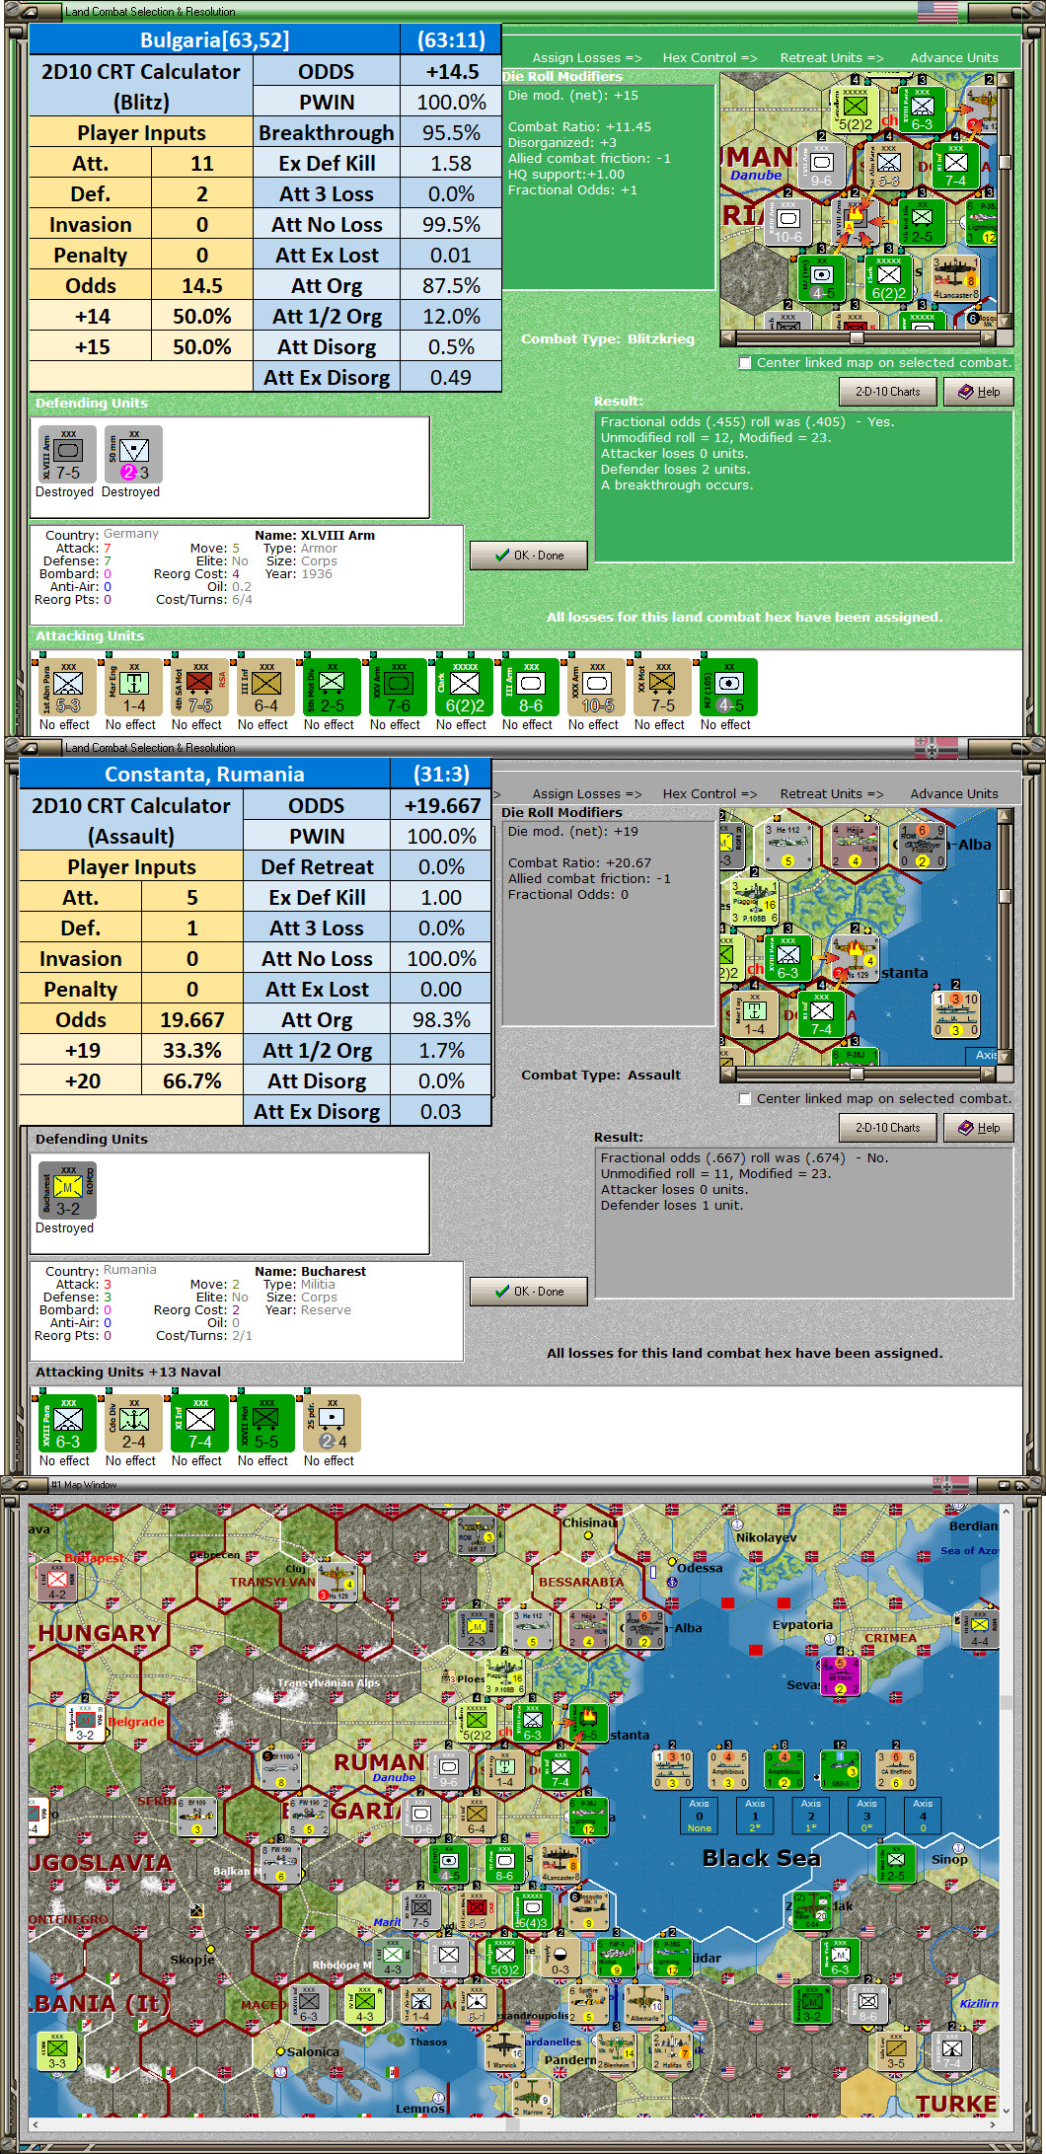This screenshot has width=1046, height=2154.
Task: Select the red 4th SA Mot 7-5 attacker
Action: point(199,687)
